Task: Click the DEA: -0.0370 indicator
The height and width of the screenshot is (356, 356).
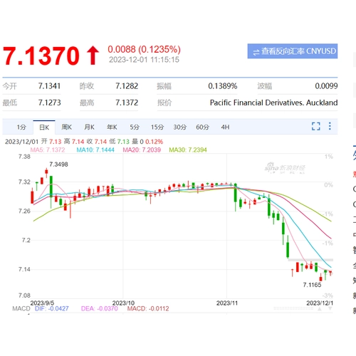Action: 100,308
